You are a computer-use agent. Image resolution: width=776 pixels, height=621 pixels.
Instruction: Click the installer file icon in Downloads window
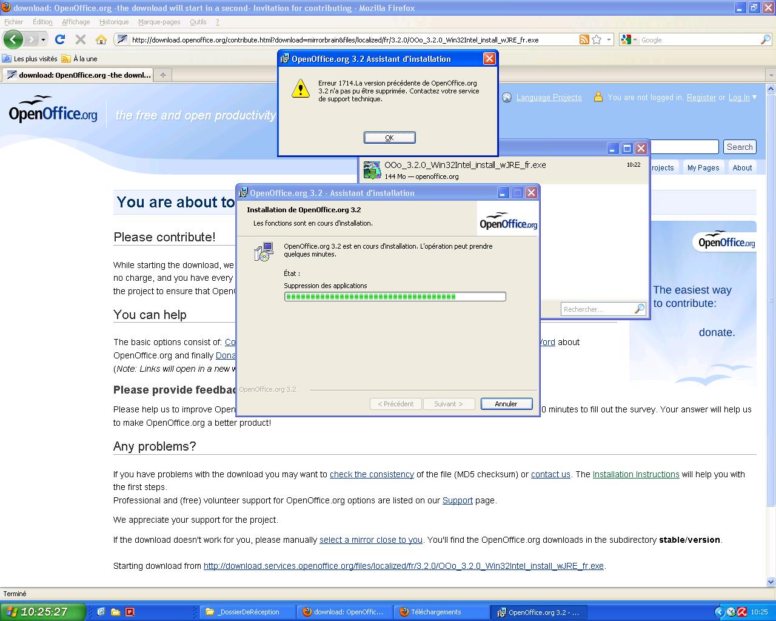point(372,170)
